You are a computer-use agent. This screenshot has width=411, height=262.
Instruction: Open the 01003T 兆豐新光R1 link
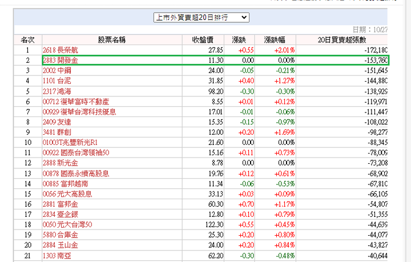point(70,142)
